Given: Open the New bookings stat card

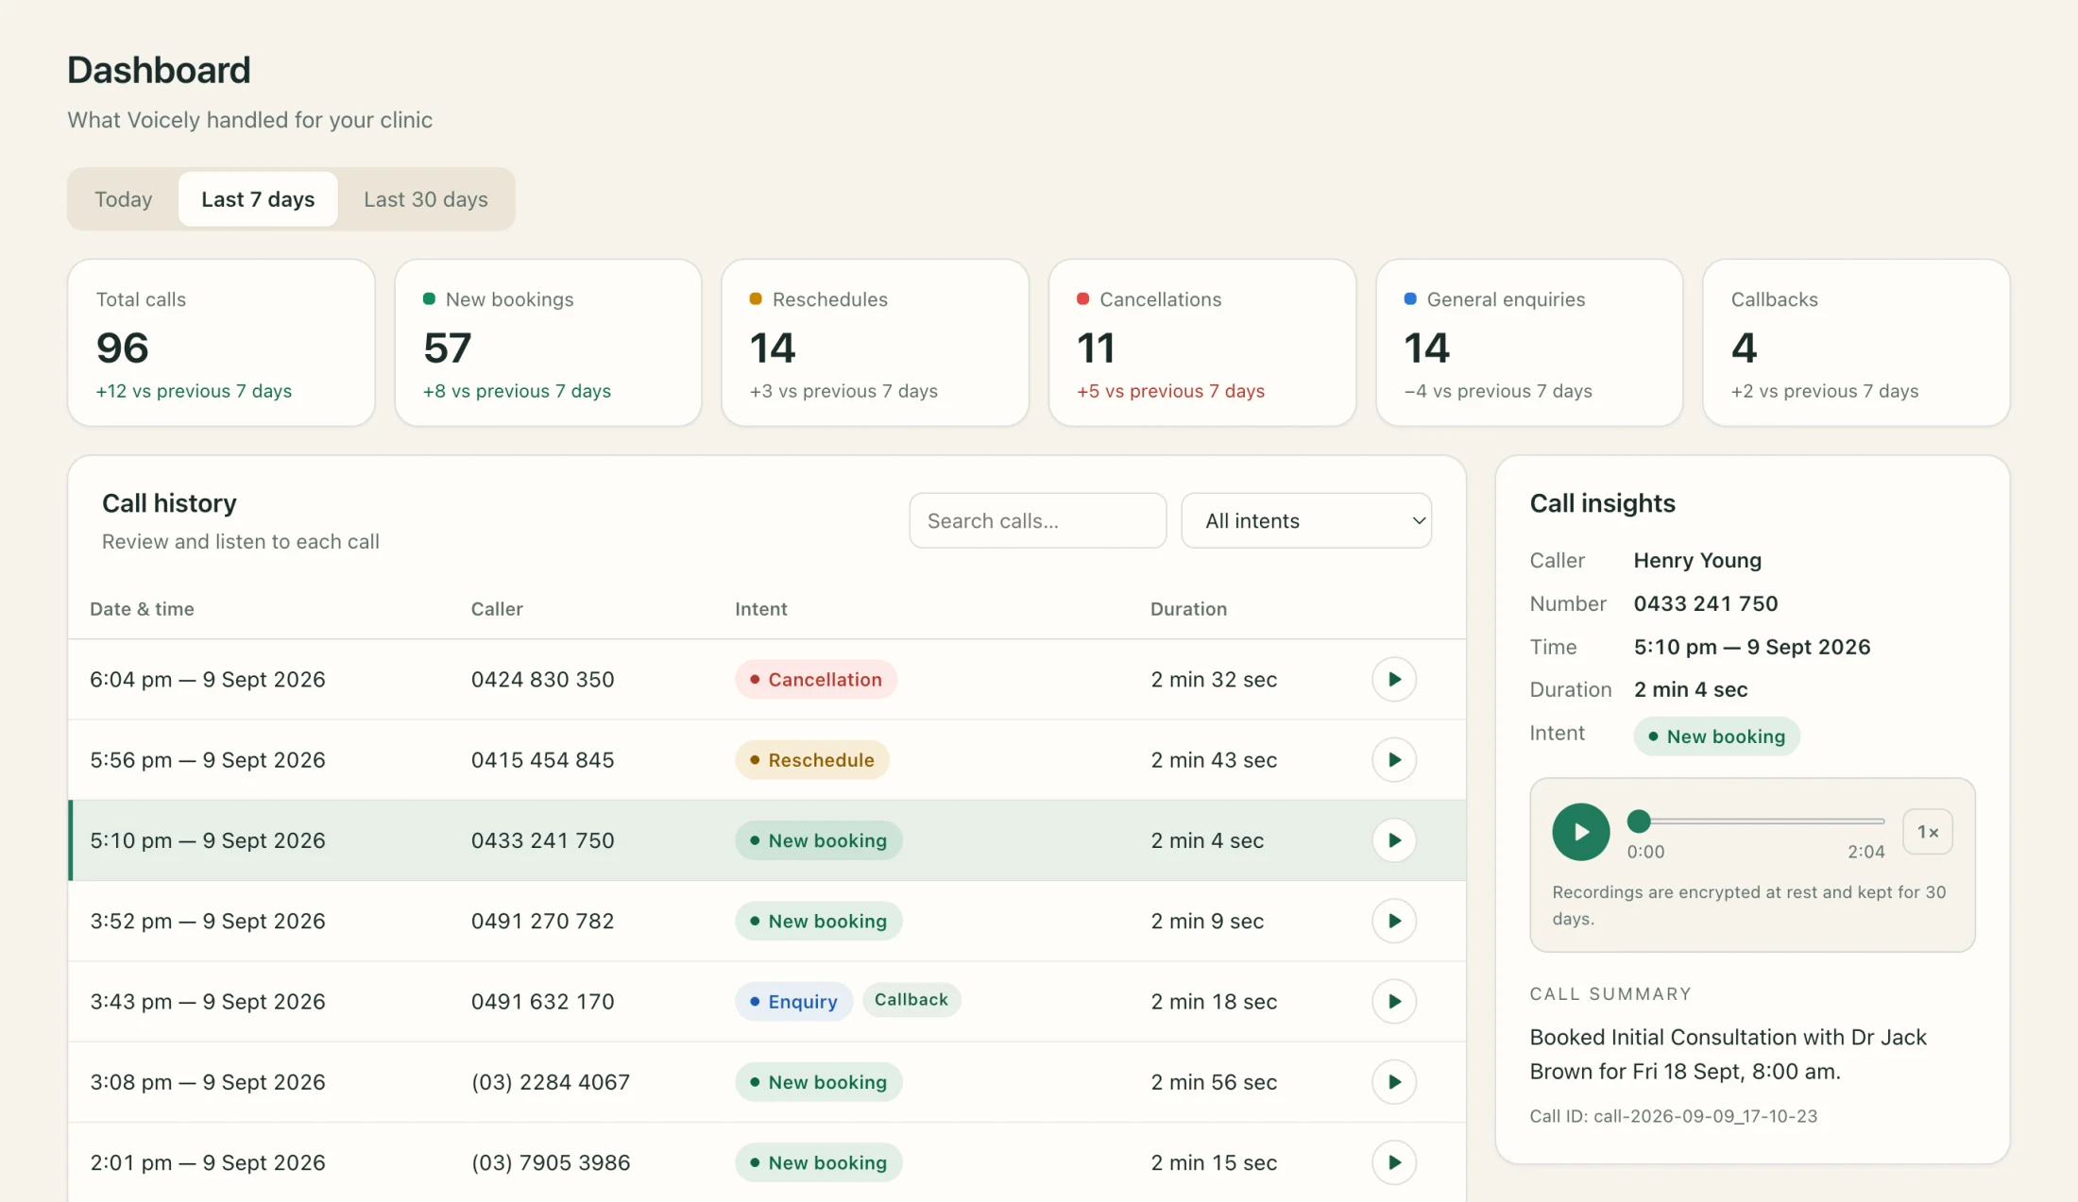Looking at the screenshot, I should 548,343.
